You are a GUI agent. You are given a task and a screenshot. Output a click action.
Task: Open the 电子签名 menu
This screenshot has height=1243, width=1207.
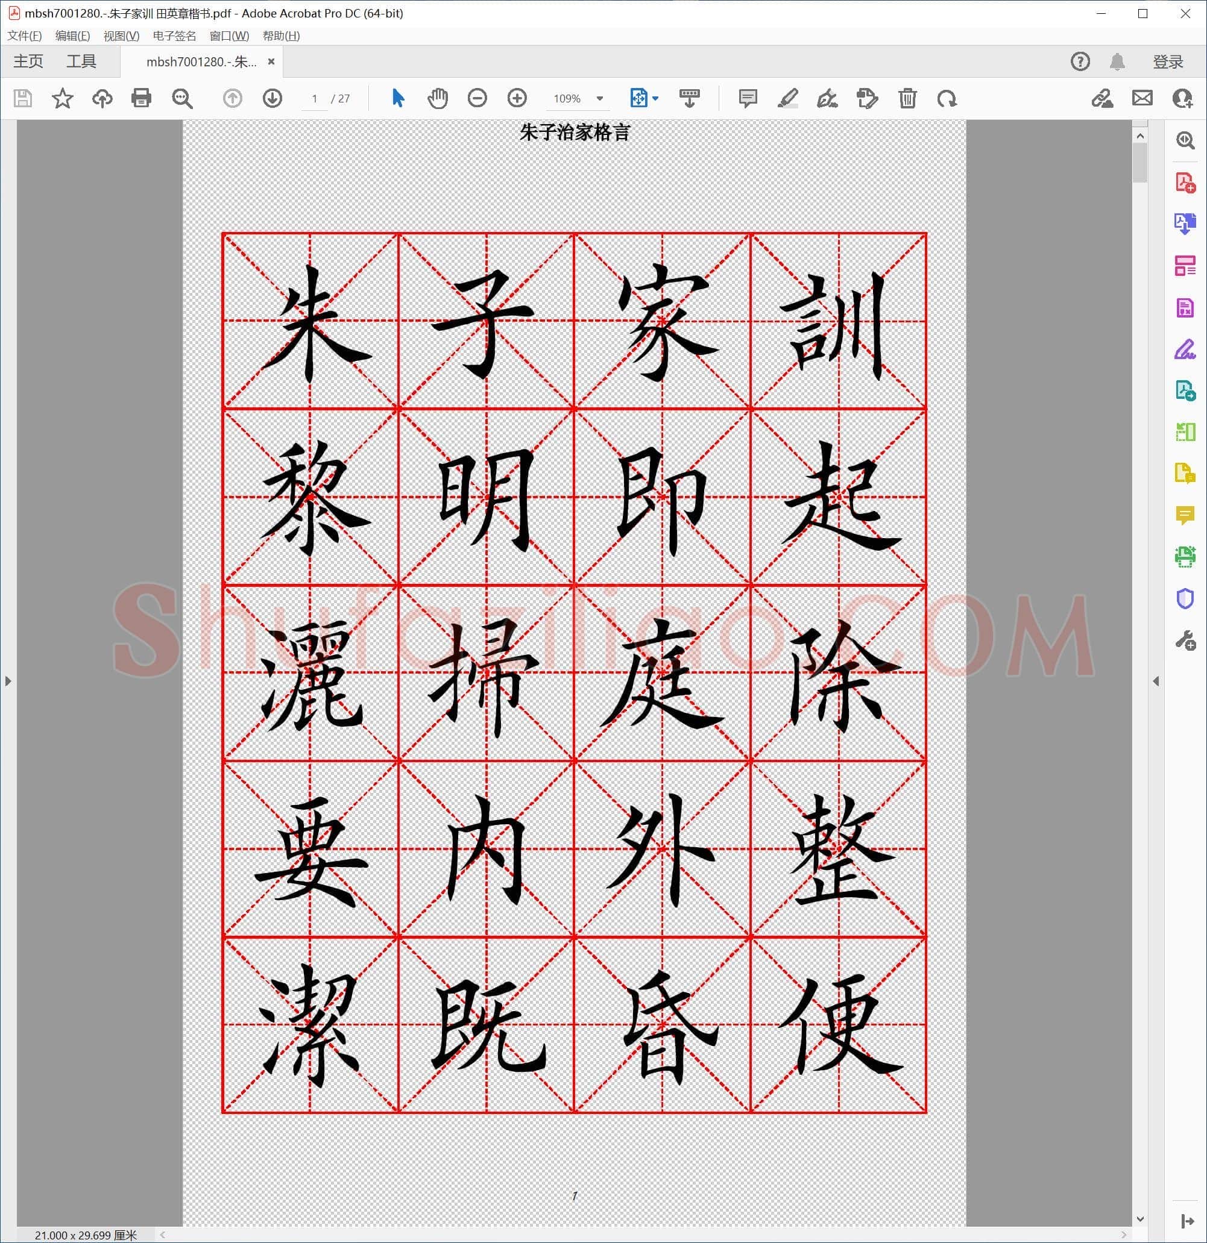tap(174, 36)
